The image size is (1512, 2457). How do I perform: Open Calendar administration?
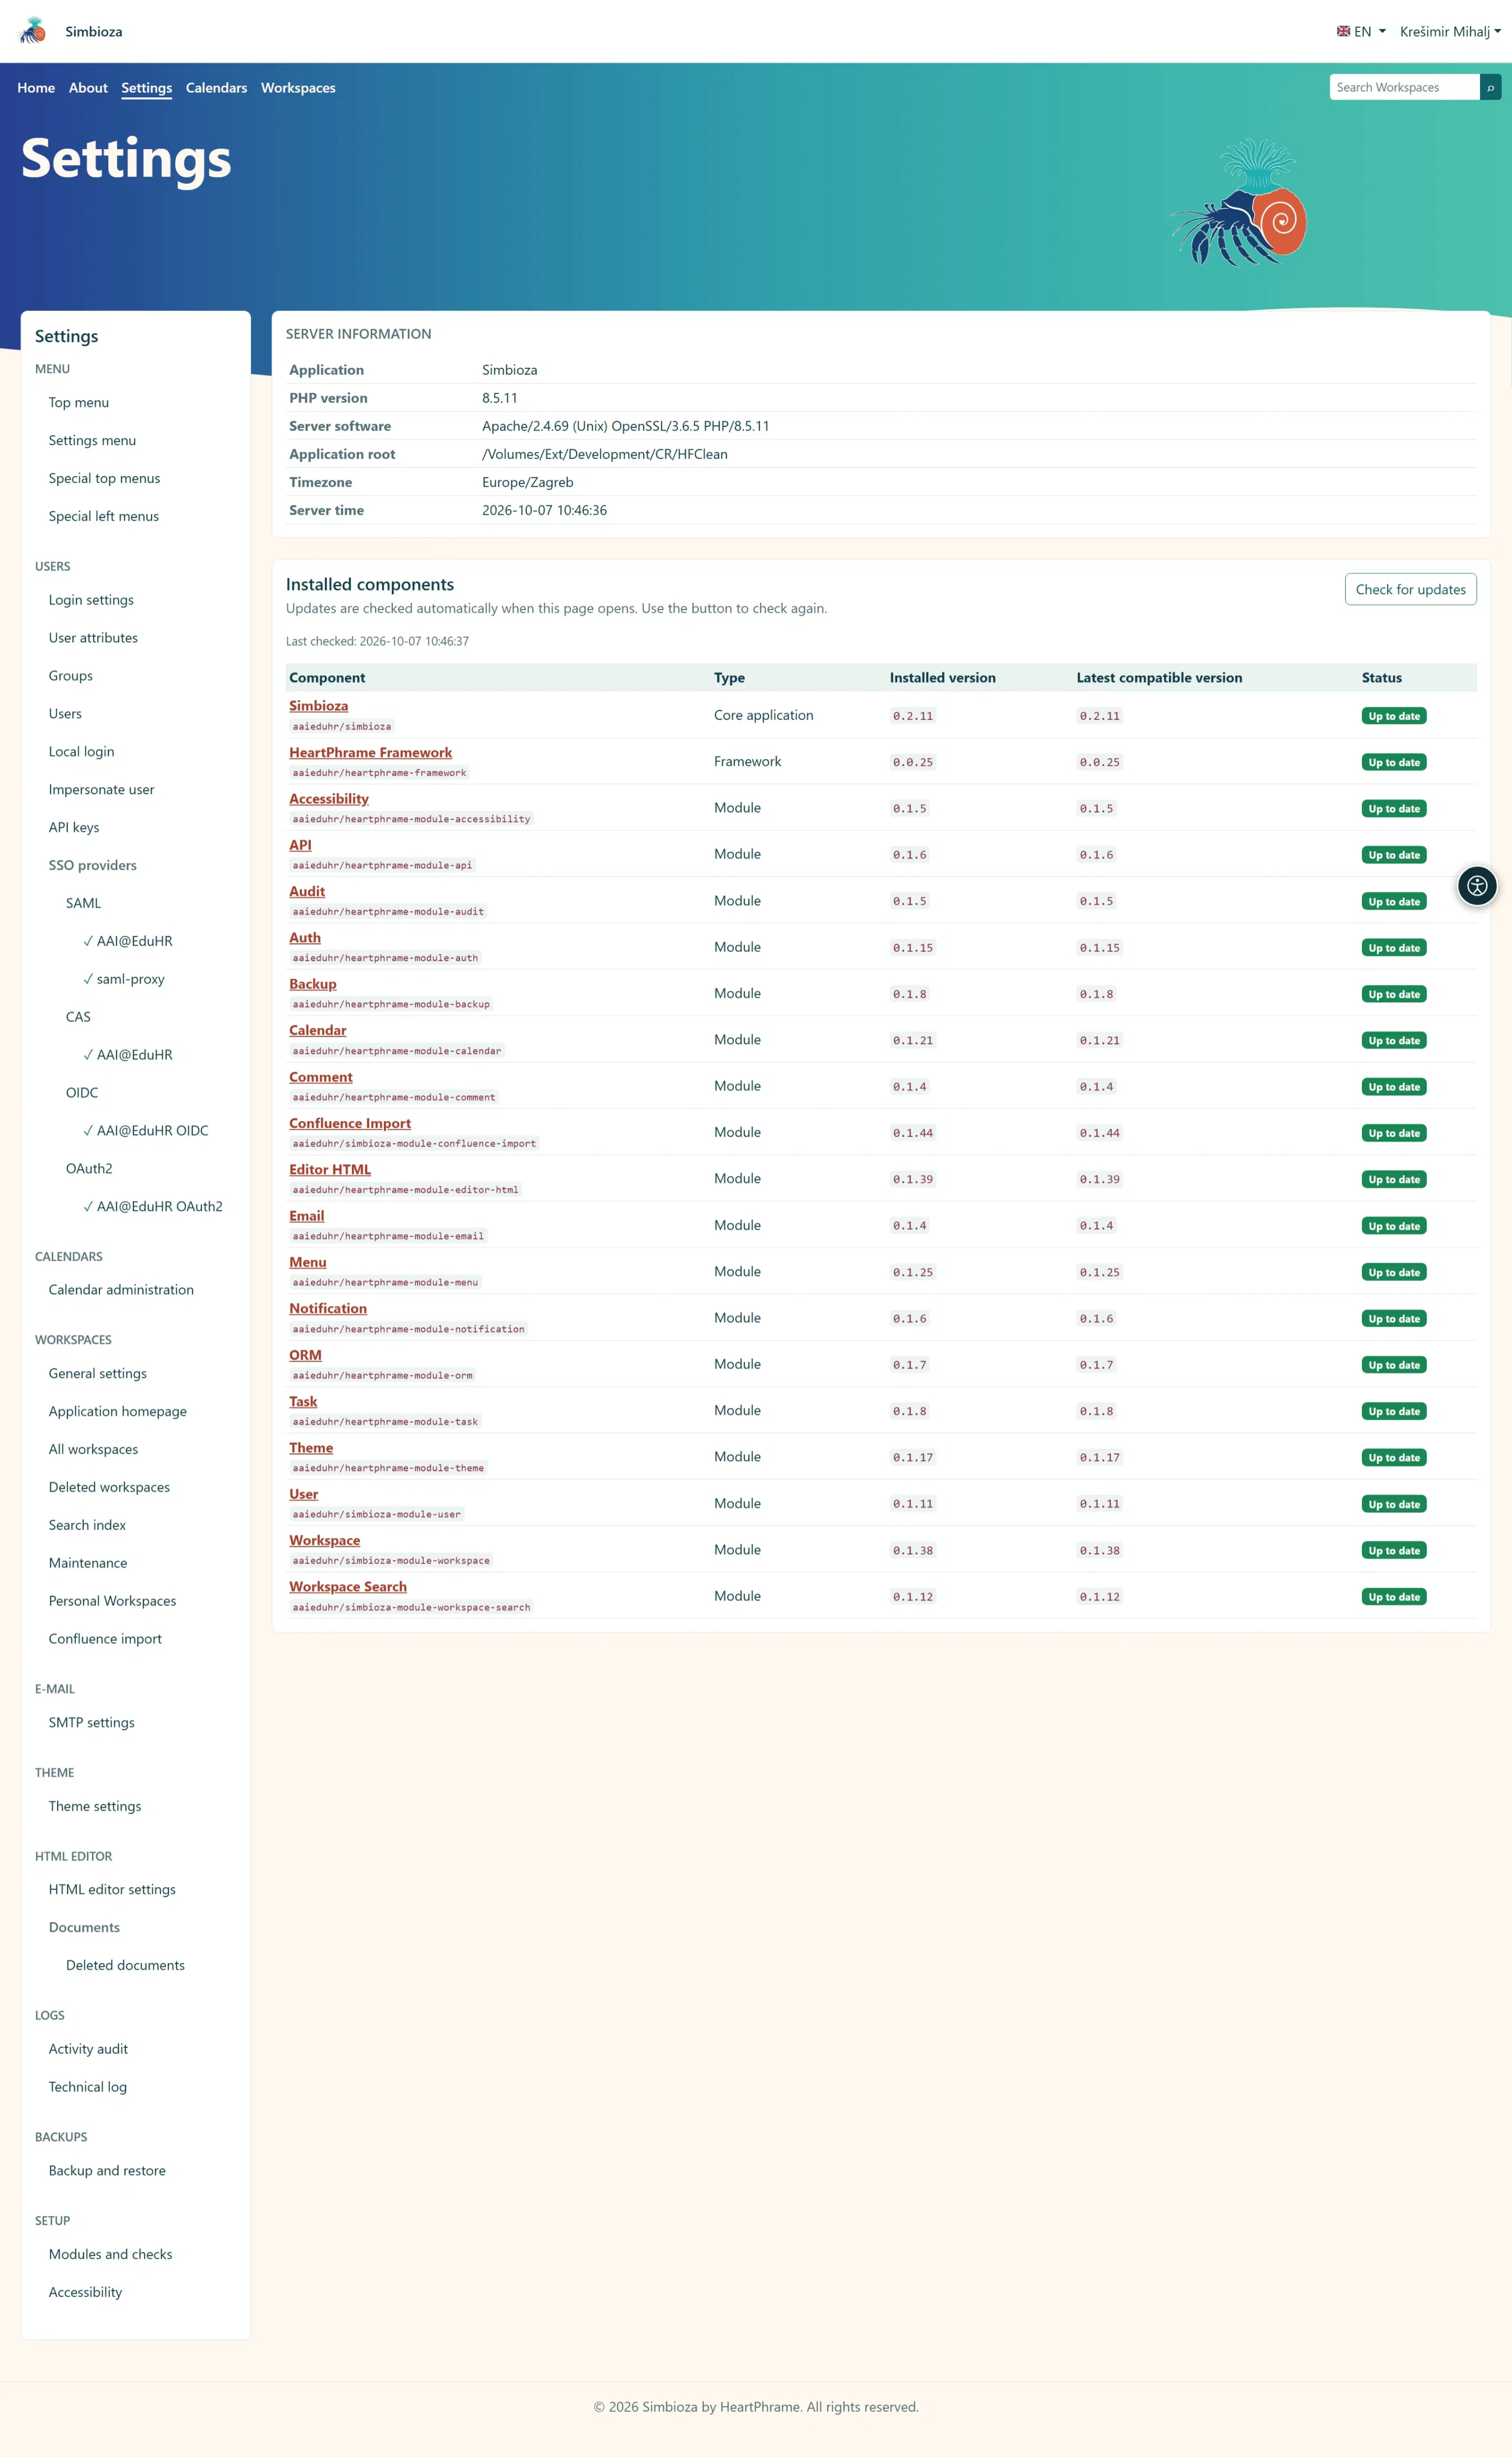(x=121, y=1289)
